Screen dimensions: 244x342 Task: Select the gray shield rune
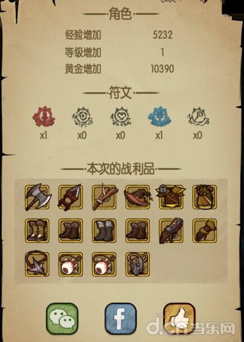pyautogui.click(x=82, y=117)
